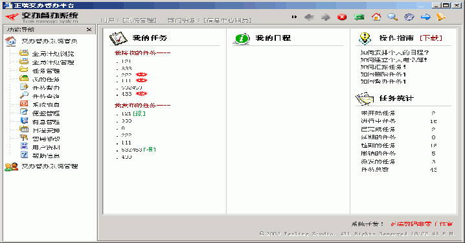Click the toolbar collapse chevron marker
Screen dimensions: 465x243
point(294,17)
